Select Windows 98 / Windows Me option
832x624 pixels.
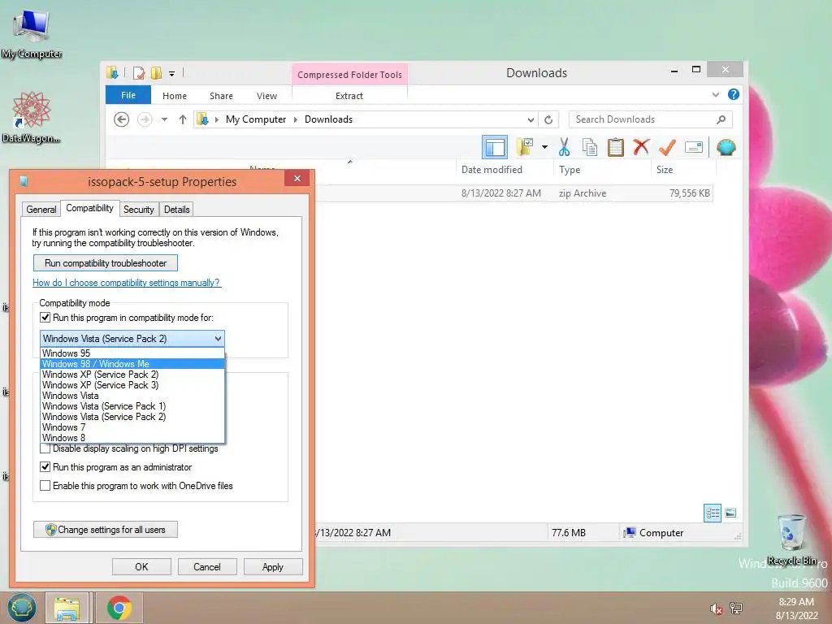coord(132,363)
